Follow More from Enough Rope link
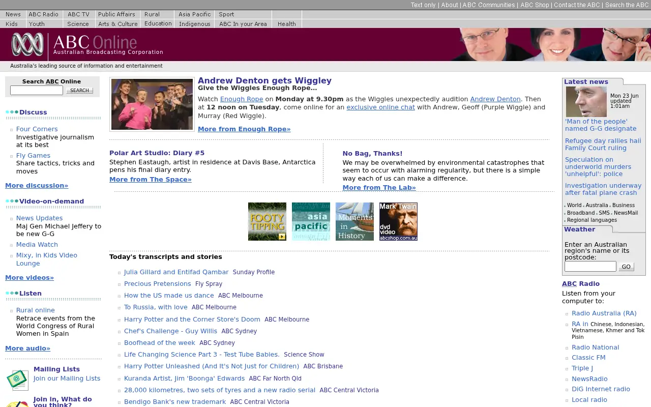651x407 pixels. 244,129
